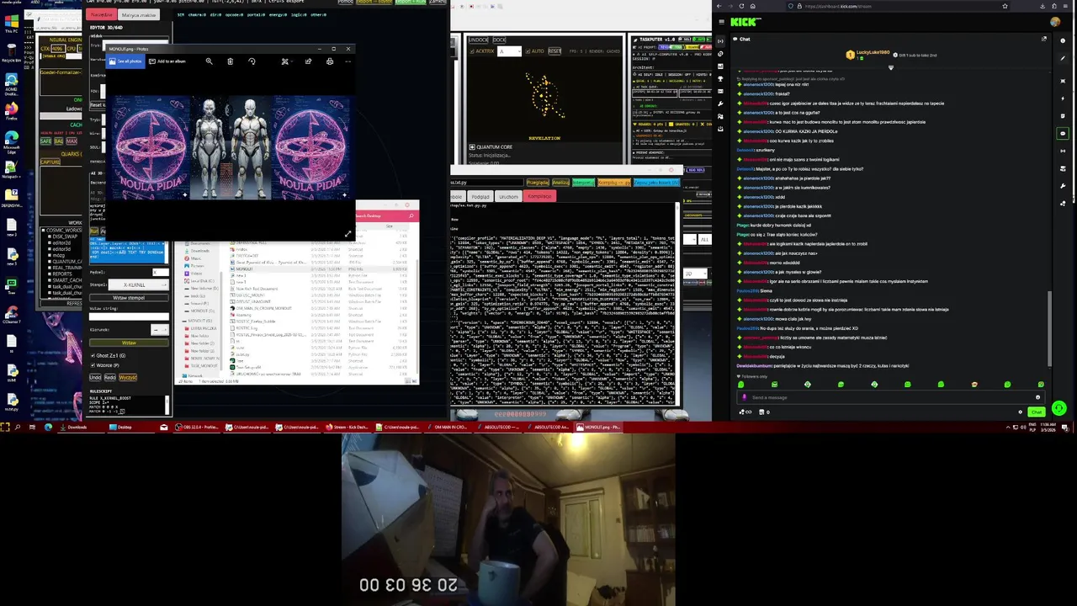Open Kick hamburger menu
Viewport: 1077px width, 606px height.
pyautogui.click(x=720, y=23)
